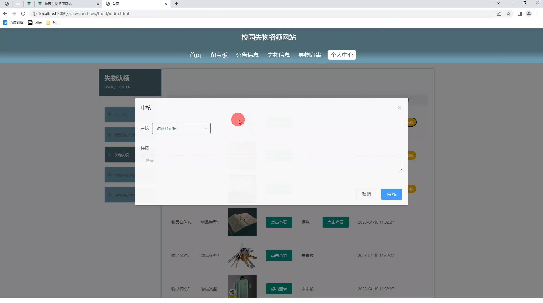Close the 审核 dialog with the X

(x=400, y=107)
